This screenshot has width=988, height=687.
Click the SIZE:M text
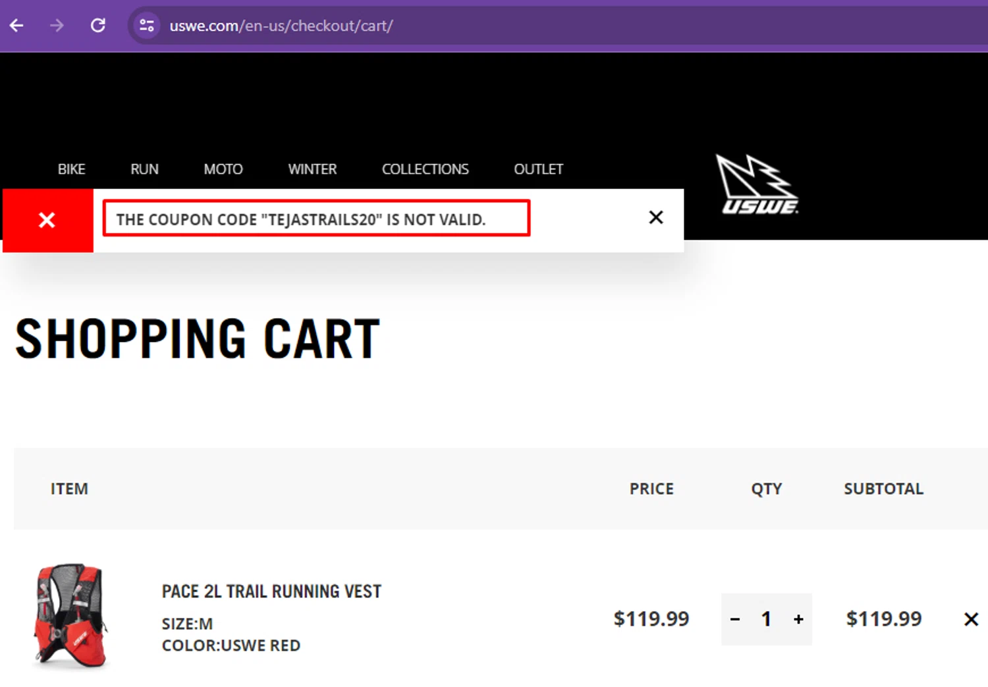pyautogui.click(x=187, y=624)
